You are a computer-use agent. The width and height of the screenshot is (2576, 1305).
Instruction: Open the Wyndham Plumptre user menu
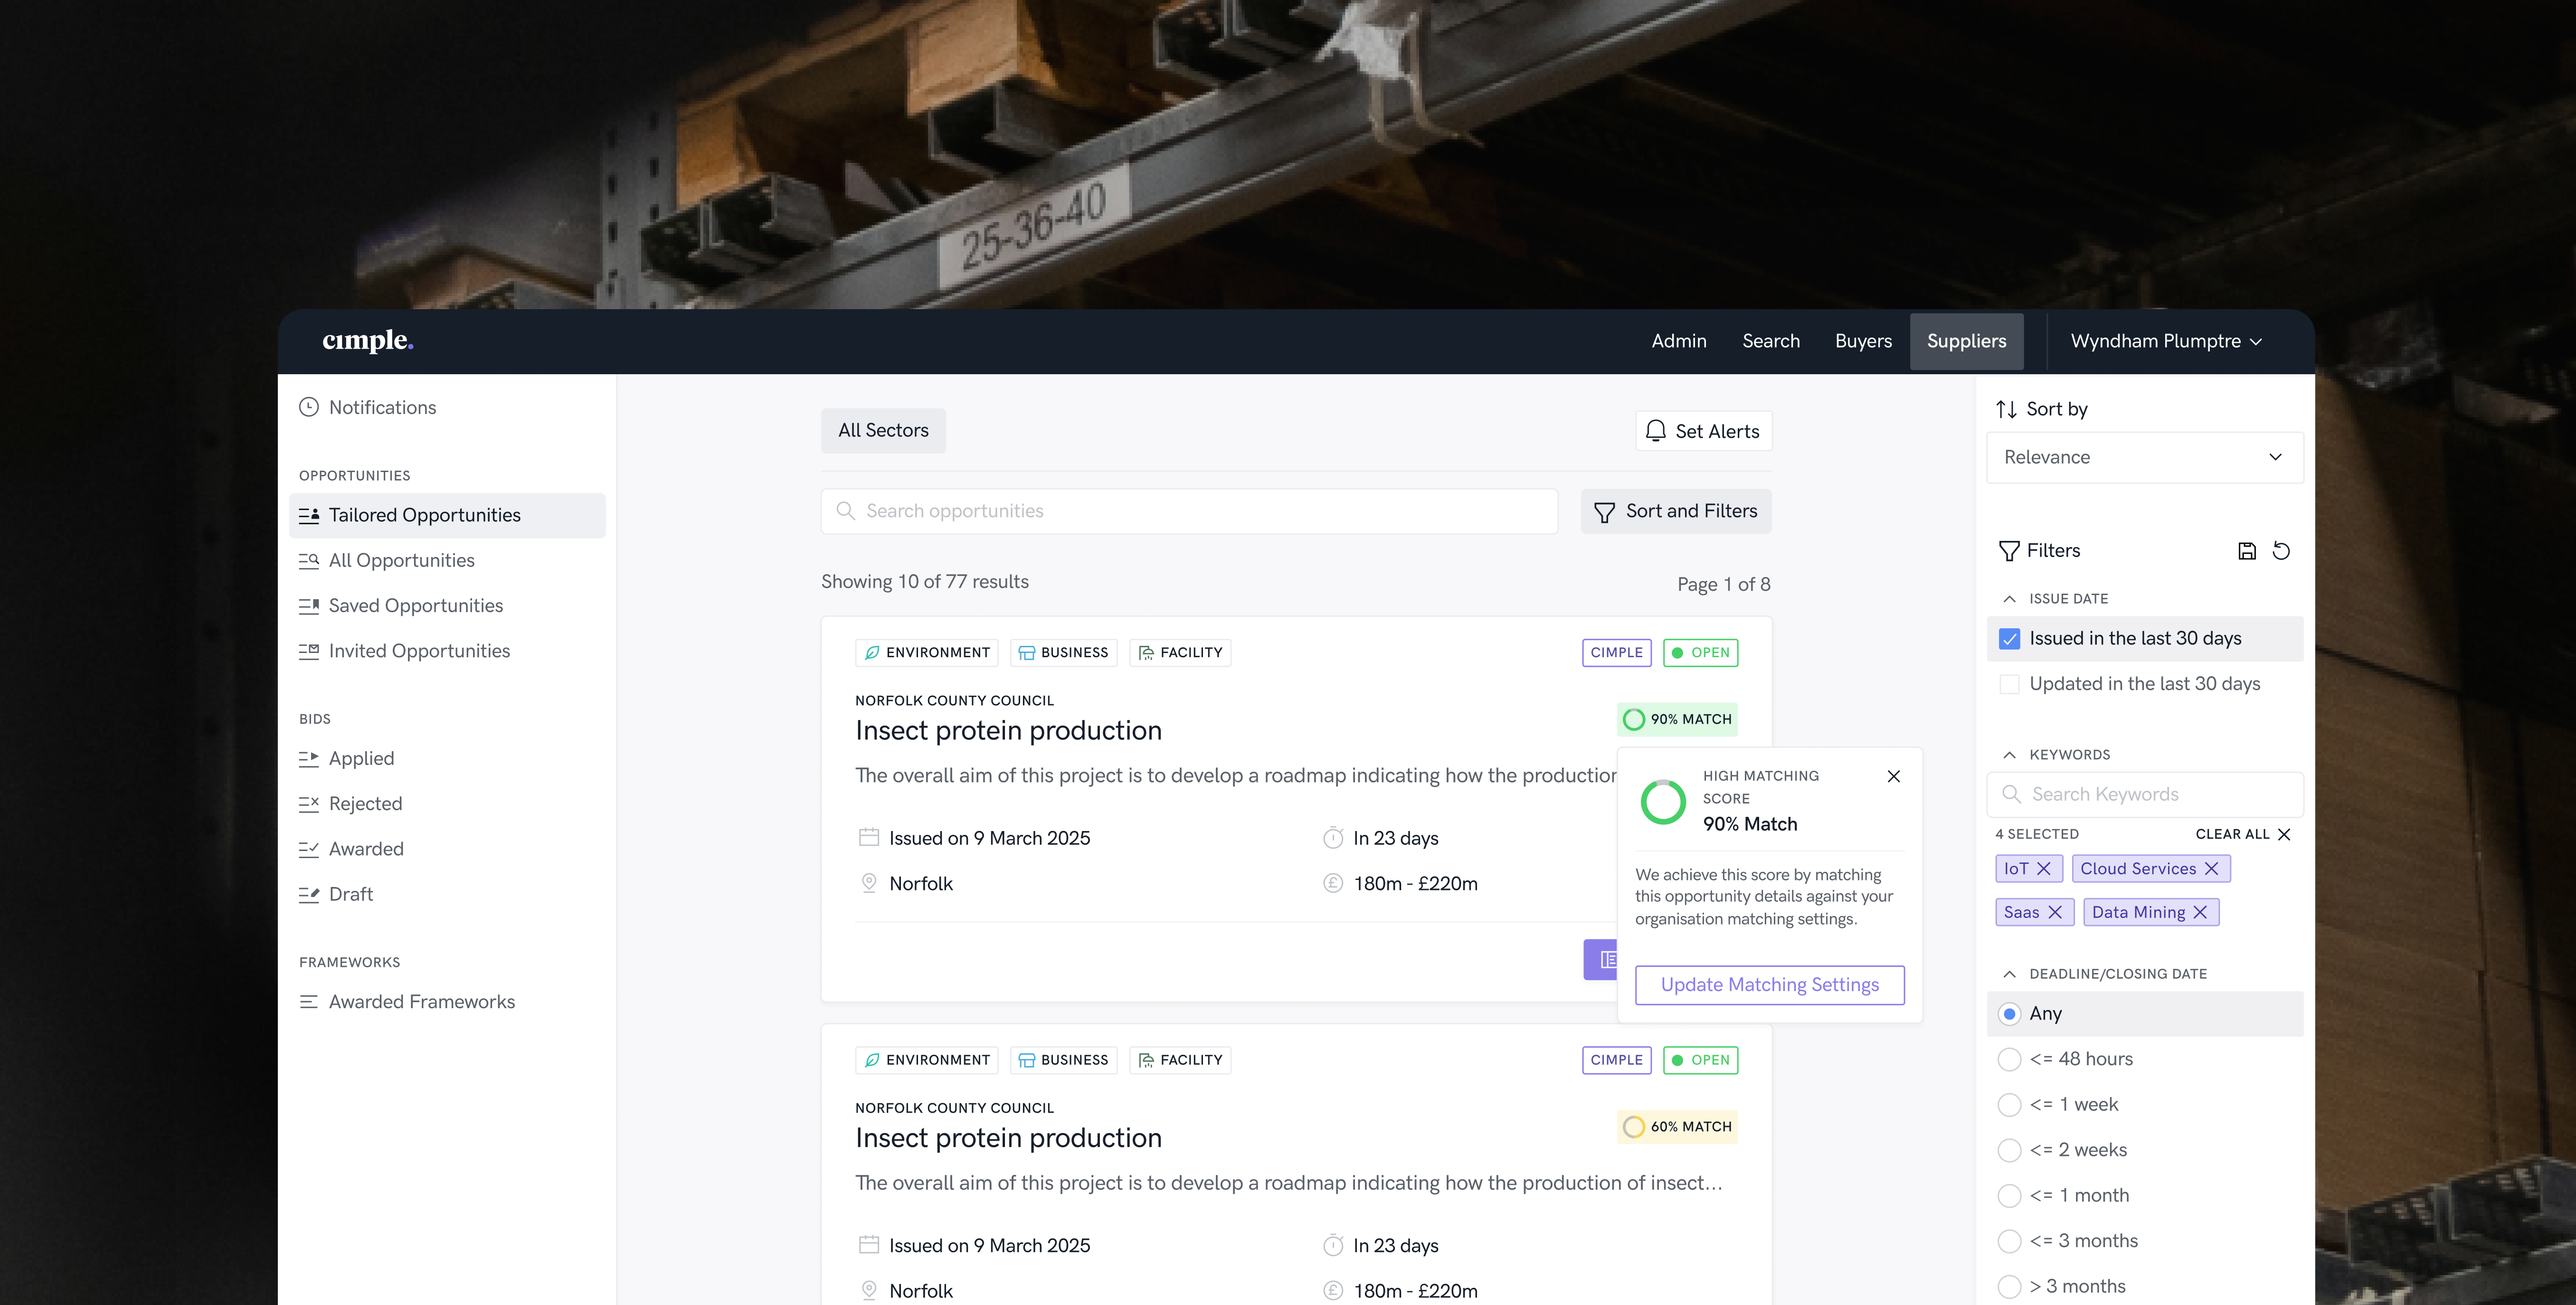pos(2166,341)
